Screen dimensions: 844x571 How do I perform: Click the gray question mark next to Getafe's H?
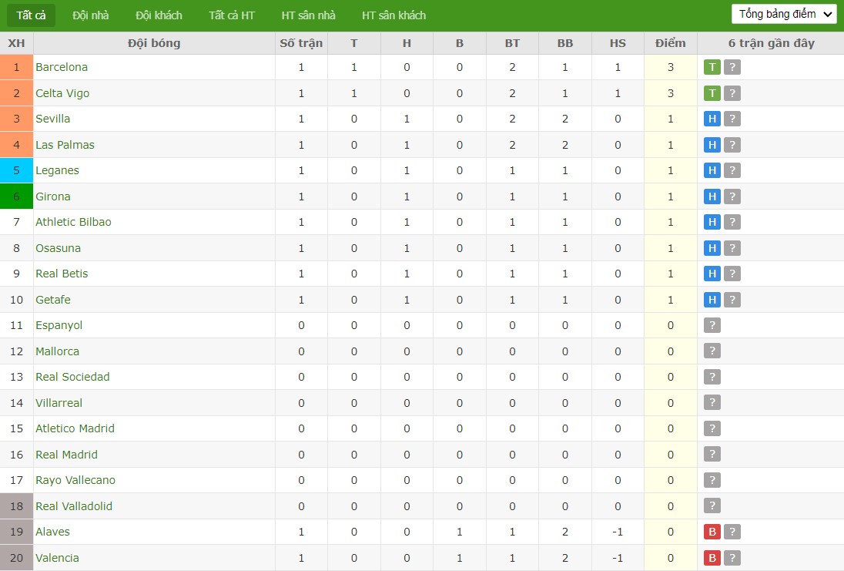point(732,300)
